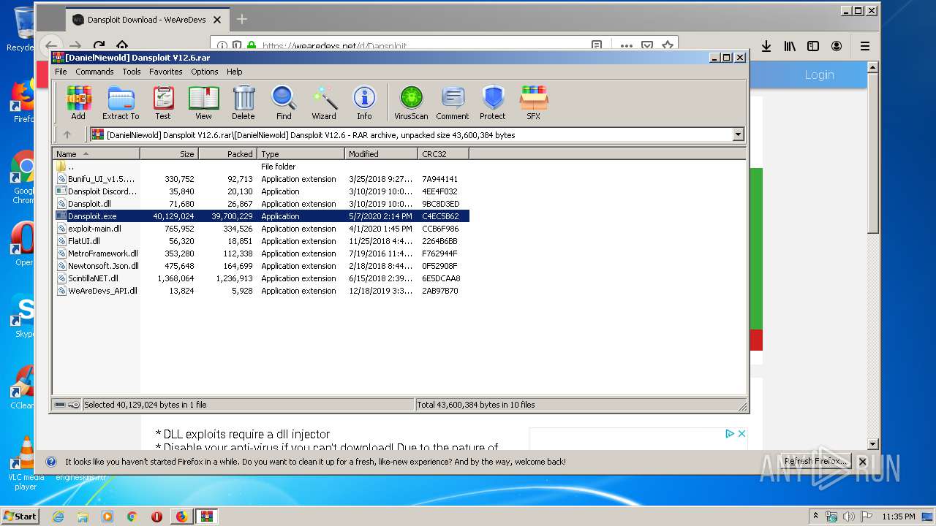Click the Login link on WeAreDevs page
Screen dimensions: 936x526
(x=819, y=75)
